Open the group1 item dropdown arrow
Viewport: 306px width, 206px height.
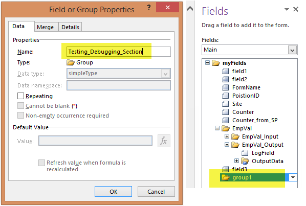point(293,177)
